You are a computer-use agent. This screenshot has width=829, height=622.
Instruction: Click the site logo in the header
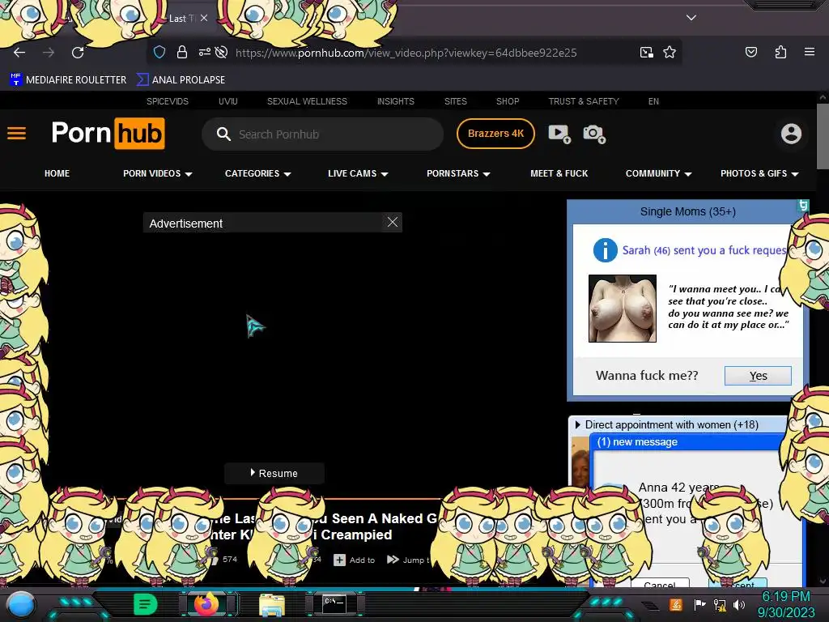[108, 134]
